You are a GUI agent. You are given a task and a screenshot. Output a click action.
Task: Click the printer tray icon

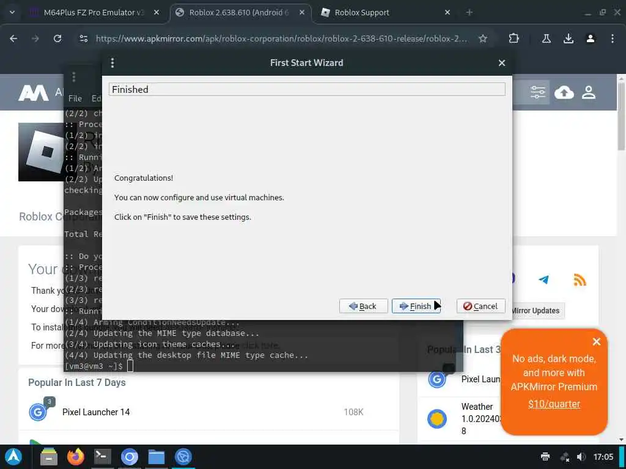pyautogui.click(x=545, y=457)
